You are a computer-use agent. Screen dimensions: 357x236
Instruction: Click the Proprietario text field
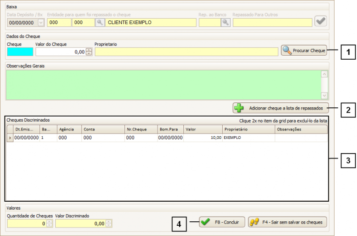186,52
